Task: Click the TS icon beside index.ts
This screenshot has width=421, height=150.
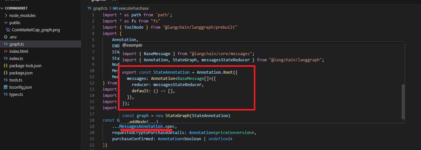Action: click(x=5, y=58)
